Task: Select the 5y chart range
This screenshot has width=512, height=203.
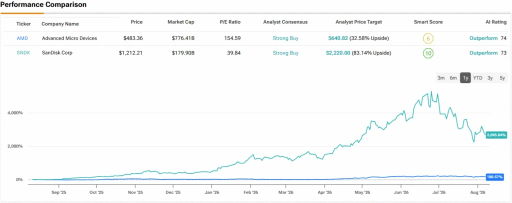Action: [x=502, y=78]
